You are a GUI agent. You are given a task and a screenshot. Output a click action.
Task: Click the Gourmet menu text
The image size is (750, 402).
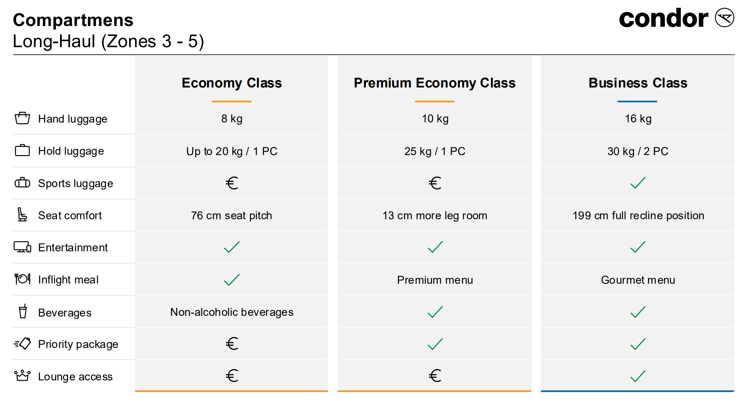click(x=638, y=280)
